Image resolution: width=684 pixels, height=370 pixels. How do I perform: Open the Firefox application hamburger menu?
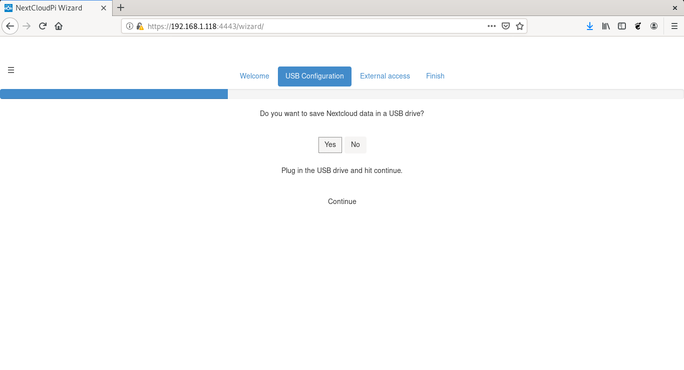674,26
